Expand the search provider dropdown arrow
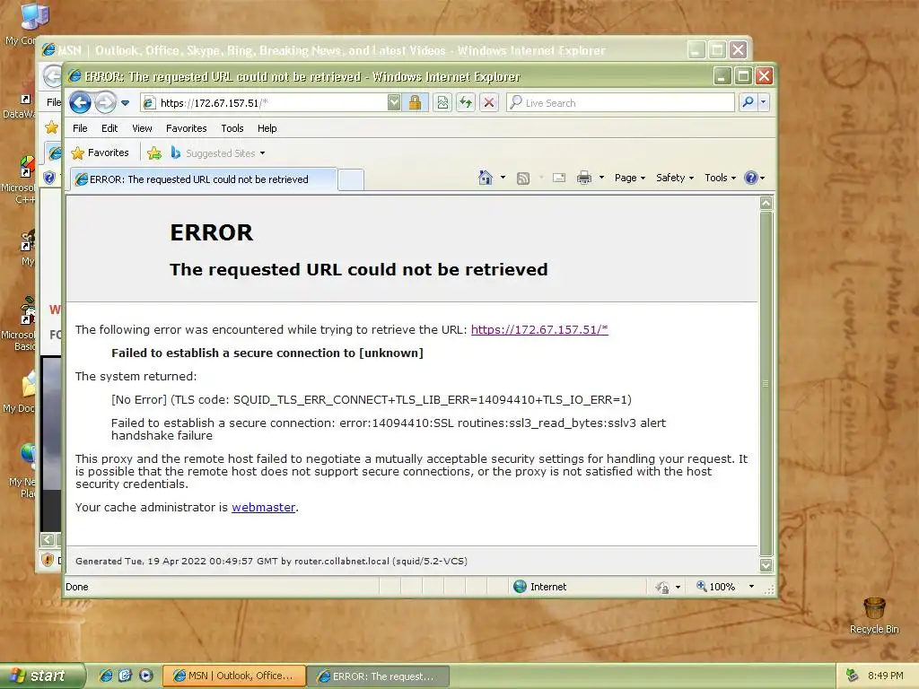 click(763, 102)
